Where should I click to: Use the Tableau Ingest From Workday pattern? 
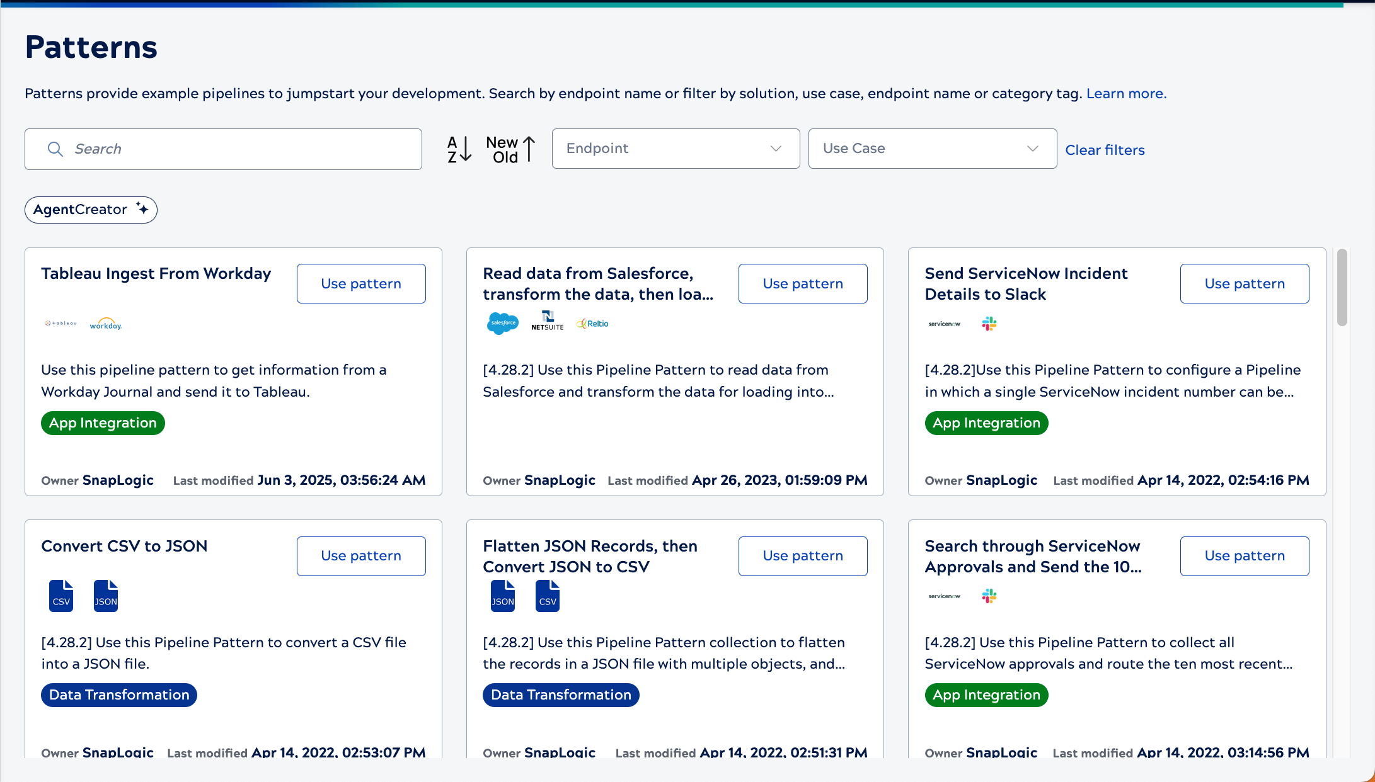pos(360,283)
